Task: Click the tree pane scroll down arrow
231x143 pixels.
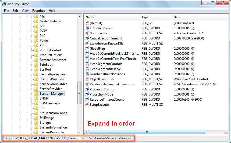Action: (x=80, y=132)
